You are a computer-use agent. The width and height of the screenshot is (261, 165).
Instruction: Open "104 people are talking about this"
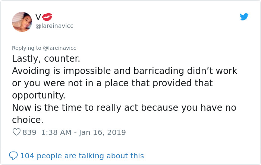(82, 156)
